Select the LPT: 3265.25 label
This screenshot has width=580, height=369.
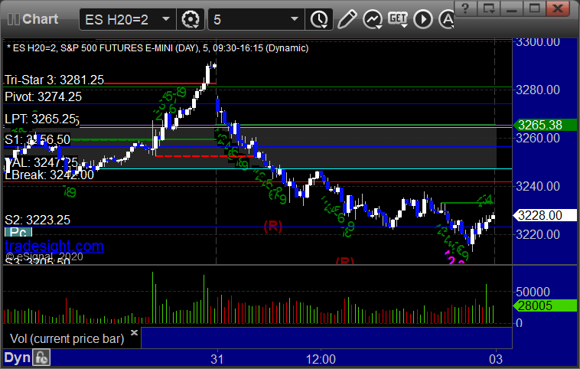(x=41, y=119)
